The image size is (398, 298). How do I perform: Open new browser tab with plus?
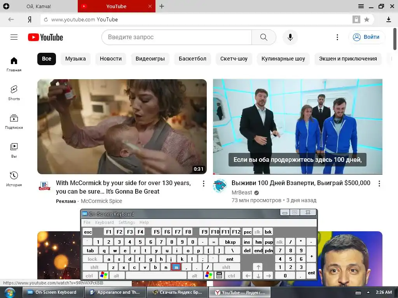coord(162,6)
